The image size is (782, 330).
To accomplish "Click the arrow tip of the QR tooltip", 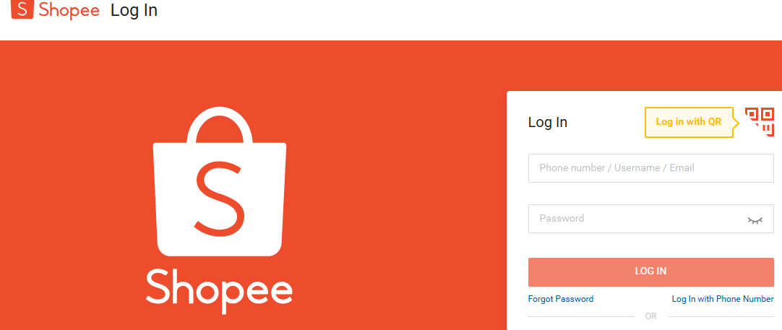I will point(736,122).
